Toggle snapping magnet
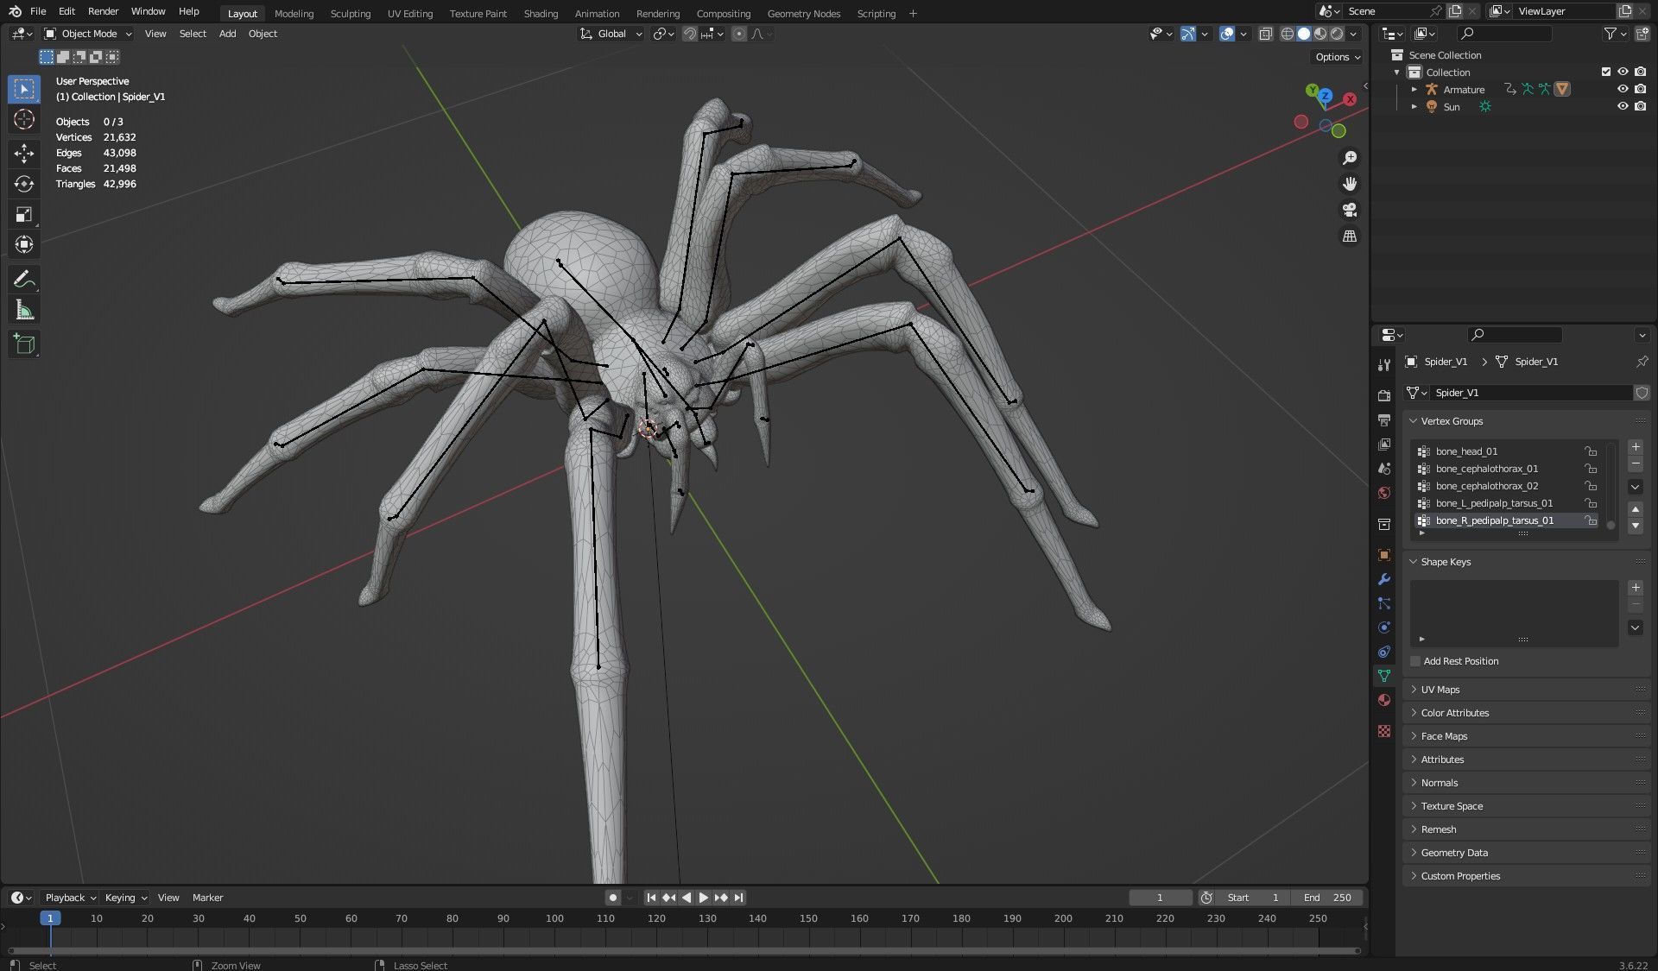 click(689, 34)
